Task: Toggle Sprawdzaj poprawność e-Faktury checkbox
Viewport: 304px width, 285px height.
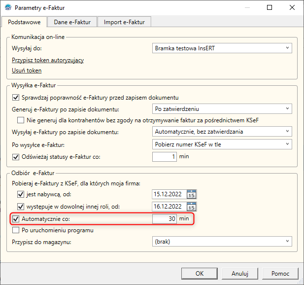Action: click(15, 97)
